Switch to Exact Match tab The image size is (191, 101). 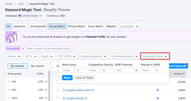(96, 26)
